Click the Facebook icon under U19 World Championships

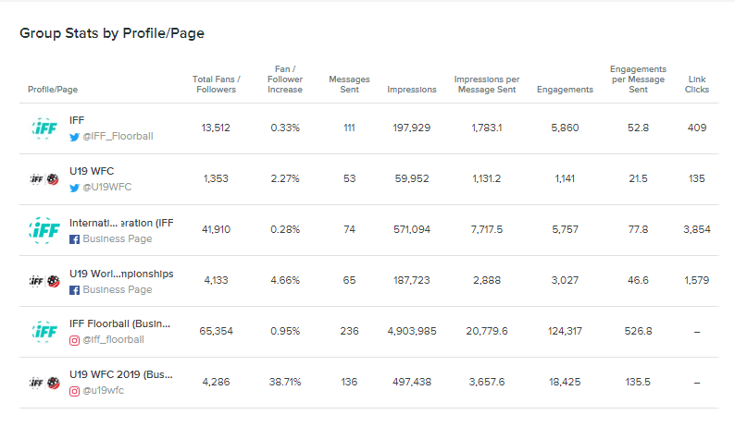74,289
